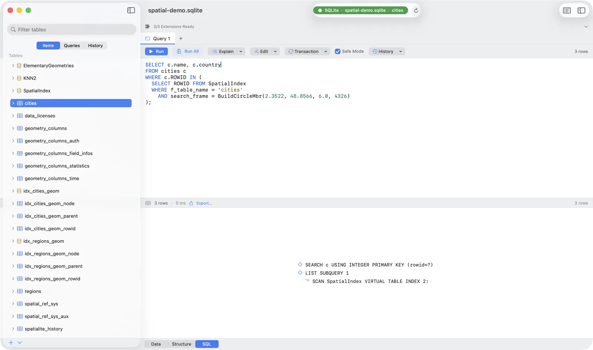This screenshot has height=350, width=593.
Task: Select geometry_columns_statistics table row
Action: click(x=71, y=166)
